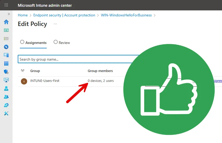
Task: Open the app launcher waffle menu
Action: [x=6, y=5]
